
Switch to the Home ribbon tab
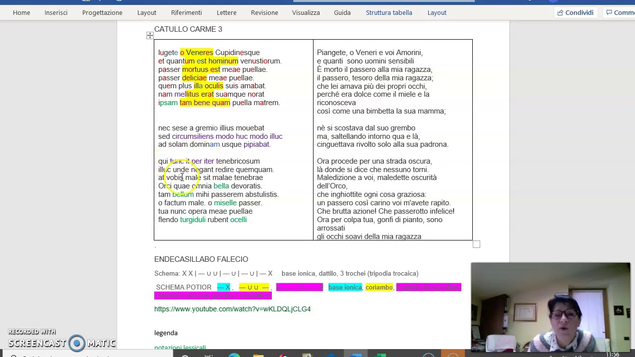click(x=21, y=12)
